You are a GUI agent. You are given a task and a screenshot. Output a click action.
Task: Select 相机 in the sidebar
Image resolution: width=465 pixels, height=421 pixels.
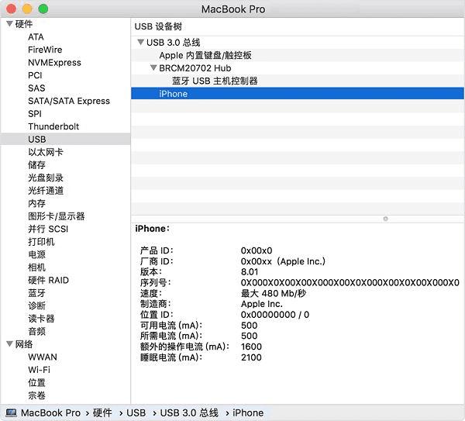point(36,267)
